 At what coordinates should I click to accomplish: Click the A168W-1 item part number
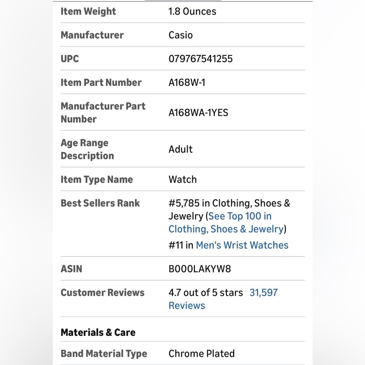coord(187,82)
